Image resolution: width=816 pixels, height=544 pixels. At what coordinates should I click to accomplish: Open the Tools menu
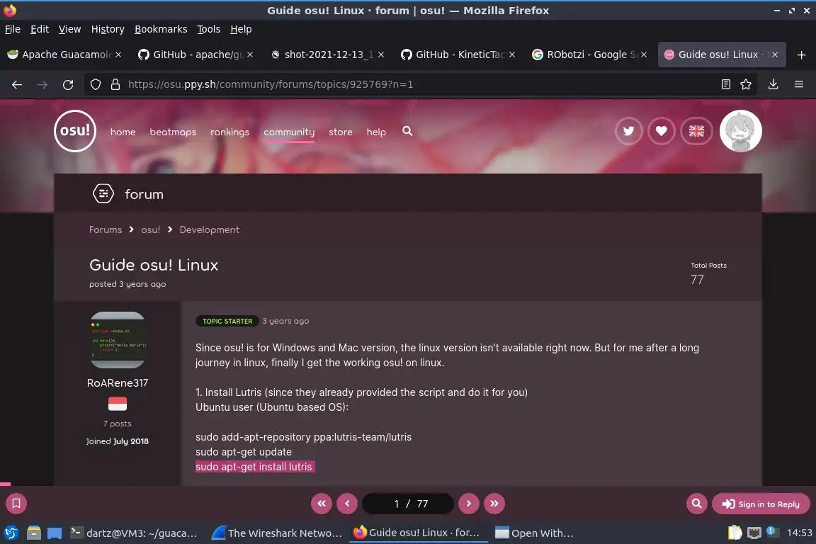pyautogui.click(x=209, y=29)
